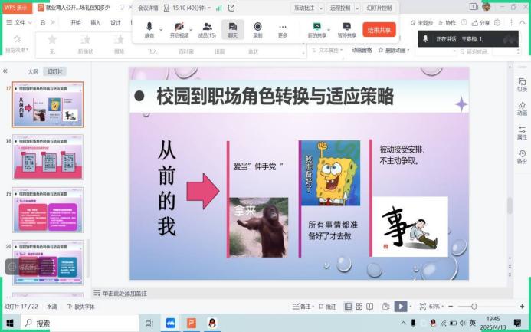Switch to the outline tab (大纲)

pos(33,71)
